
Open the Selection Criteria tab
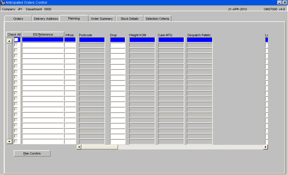[x=157, y=19]
